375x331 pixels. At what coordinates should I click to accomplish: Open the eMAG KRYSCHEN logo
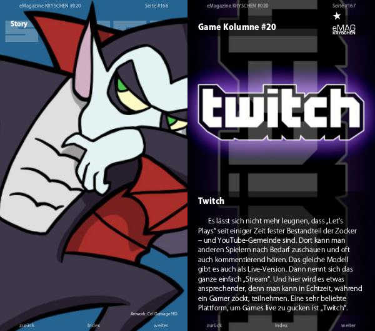(x=344, y=29)
